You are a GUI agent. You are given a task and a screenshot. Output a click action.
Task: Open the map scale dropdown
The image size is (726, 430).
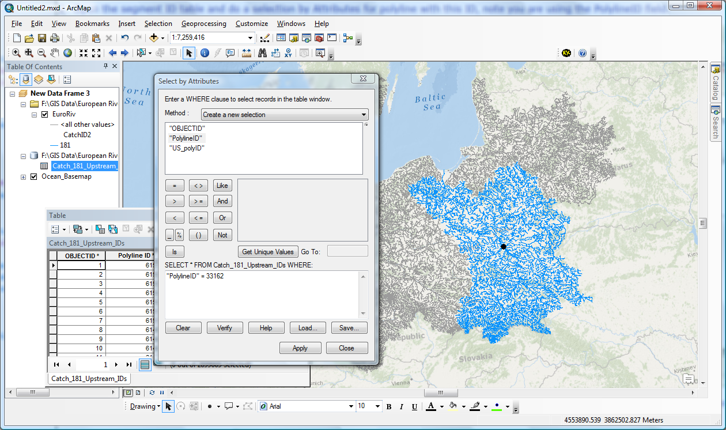(250, 38)
